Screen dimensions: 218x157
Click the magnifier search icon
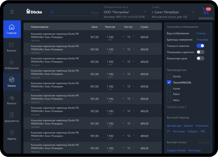click(52, 12)
